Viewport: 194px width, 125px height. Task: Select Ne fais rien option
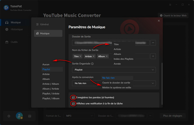pos(117,78)
